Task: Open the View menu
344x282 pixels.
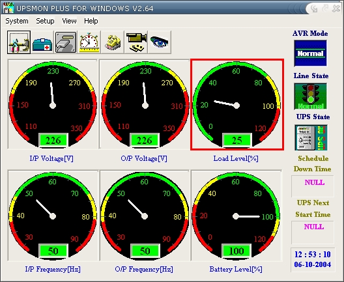Action: 69,21
